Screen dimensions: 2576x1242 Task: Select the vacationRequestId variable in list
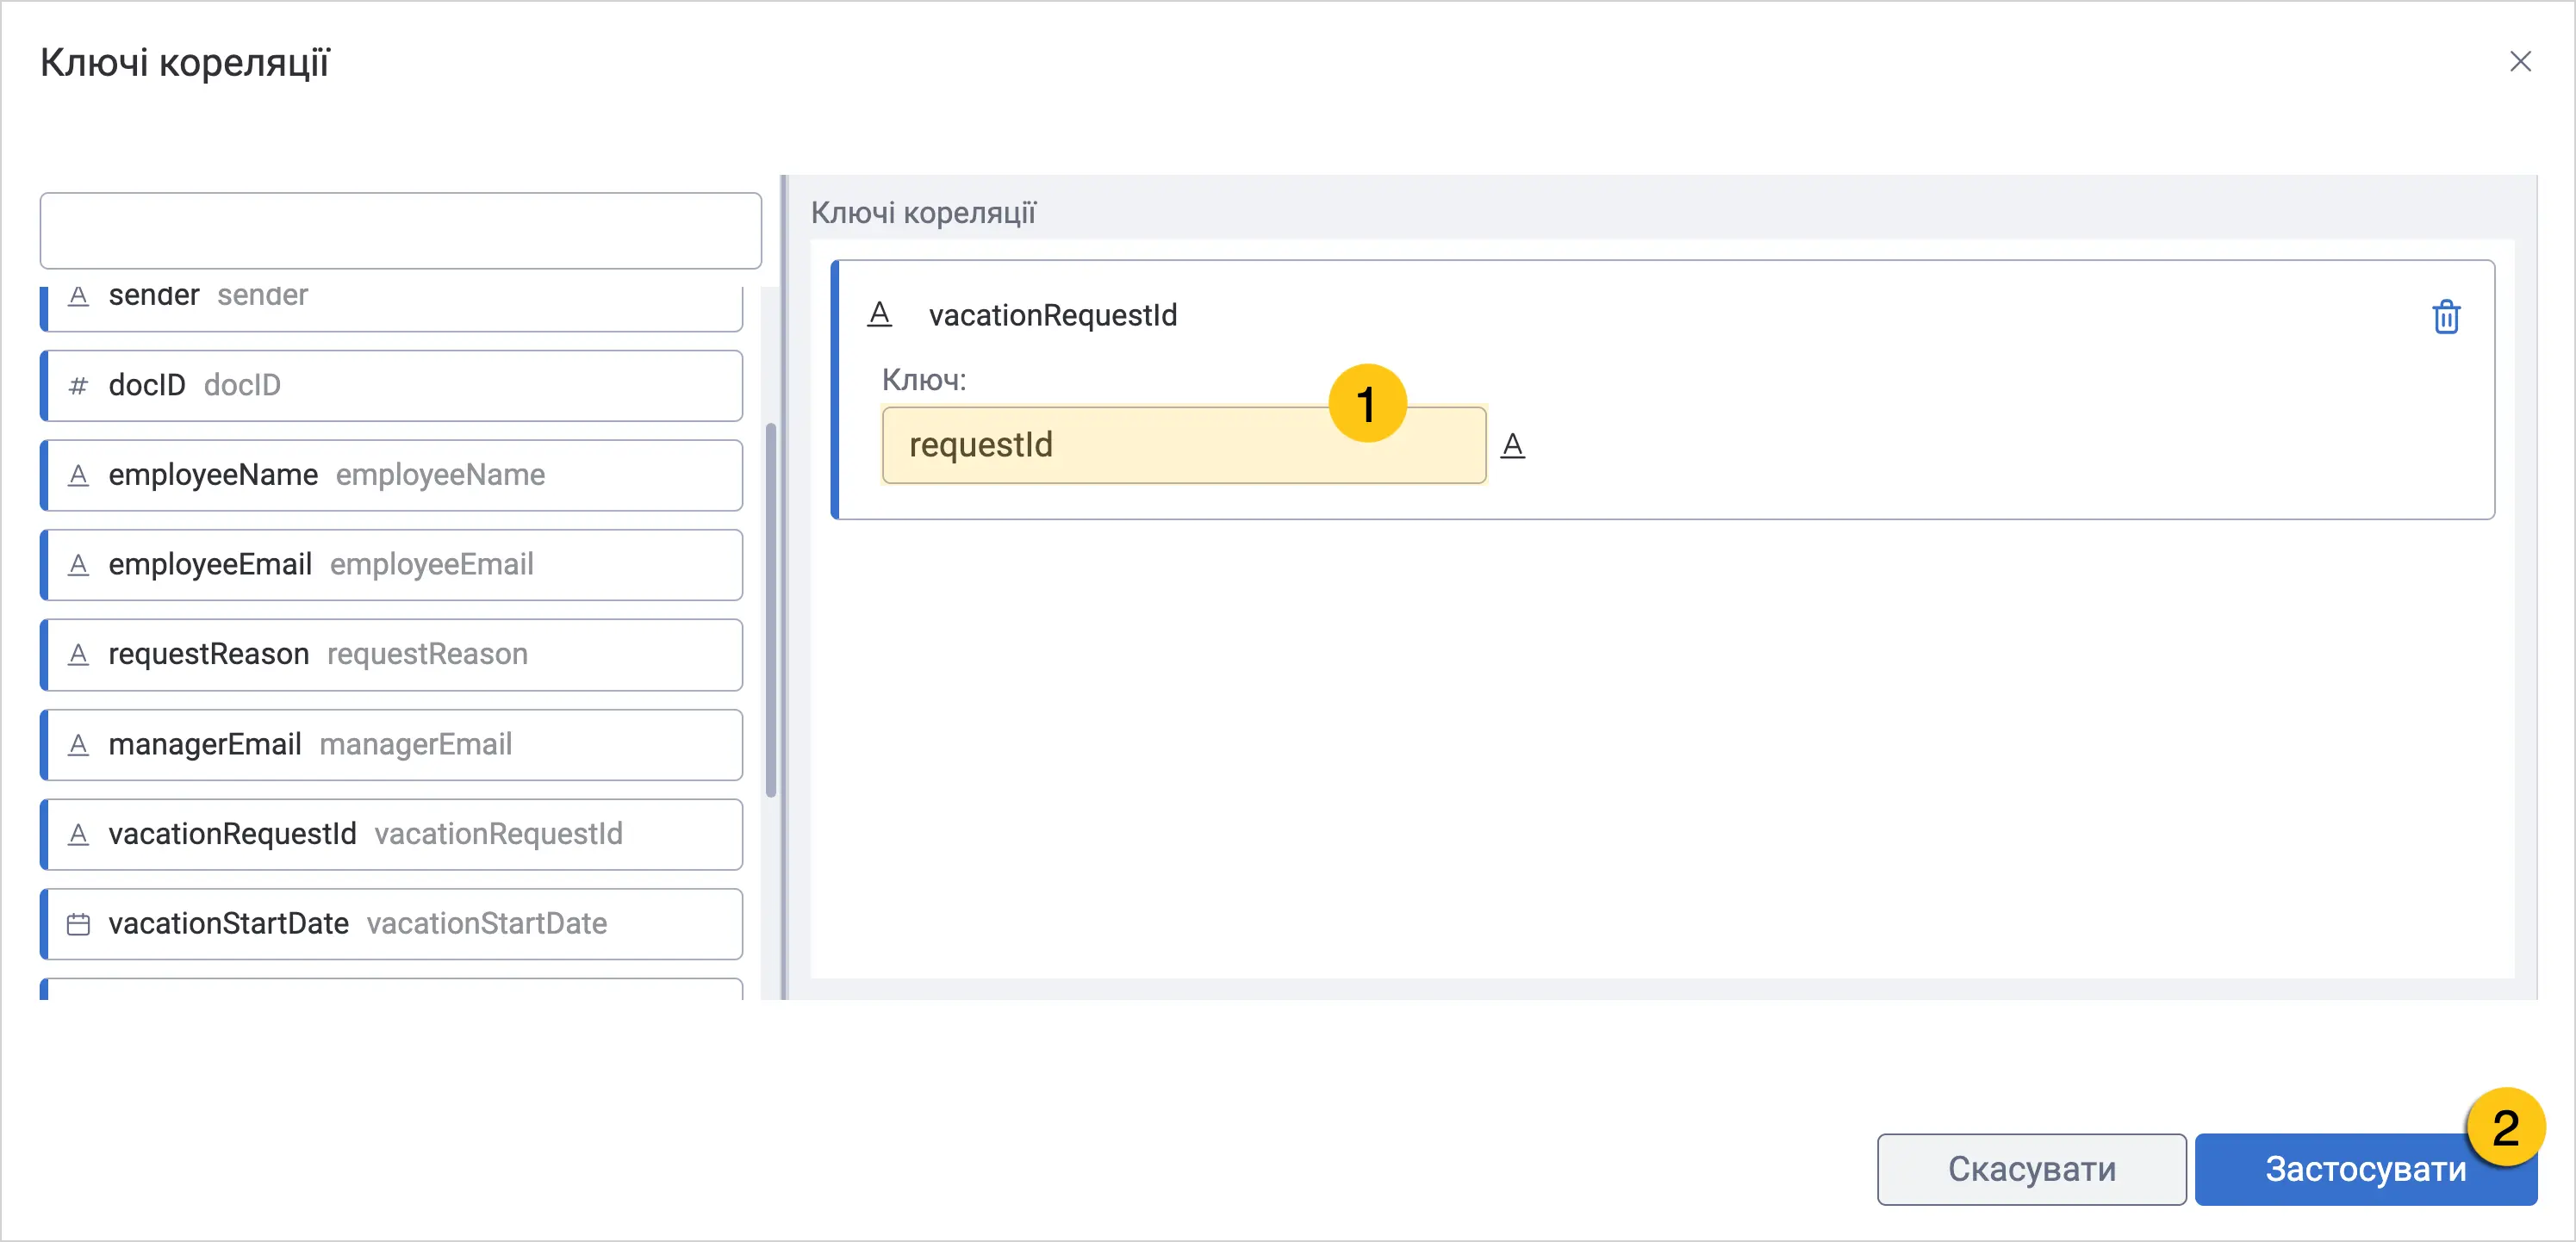tap(392, 834)
